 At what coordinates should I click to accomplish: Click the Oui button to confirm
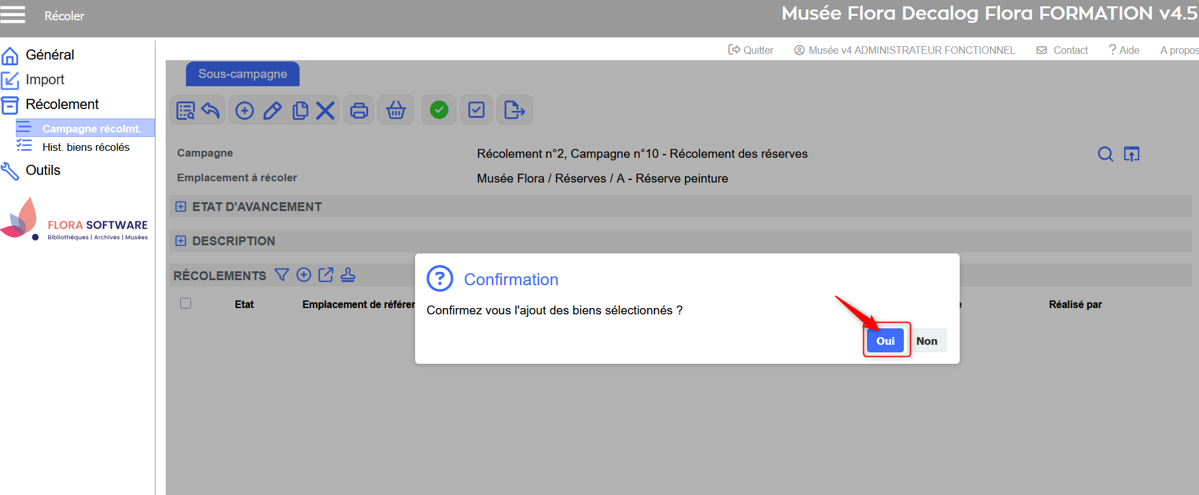(885, 341)
